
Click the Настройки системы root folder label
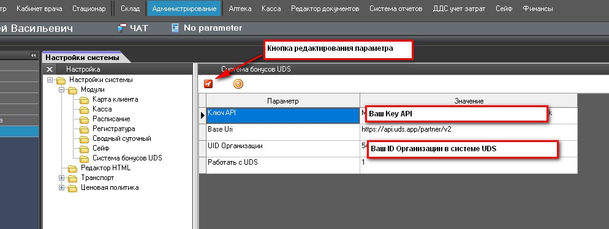coord(101,80)
